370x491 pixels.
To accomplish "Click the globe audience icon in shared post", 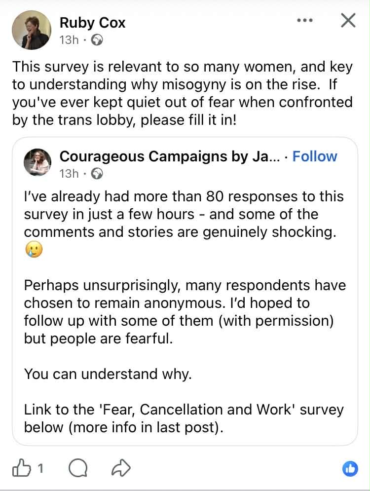I will pyautogui.click(x=97, y=174).
